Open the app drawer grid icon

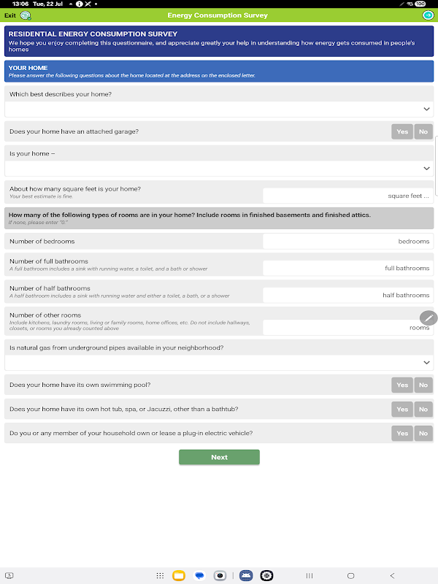click(160, 575)
